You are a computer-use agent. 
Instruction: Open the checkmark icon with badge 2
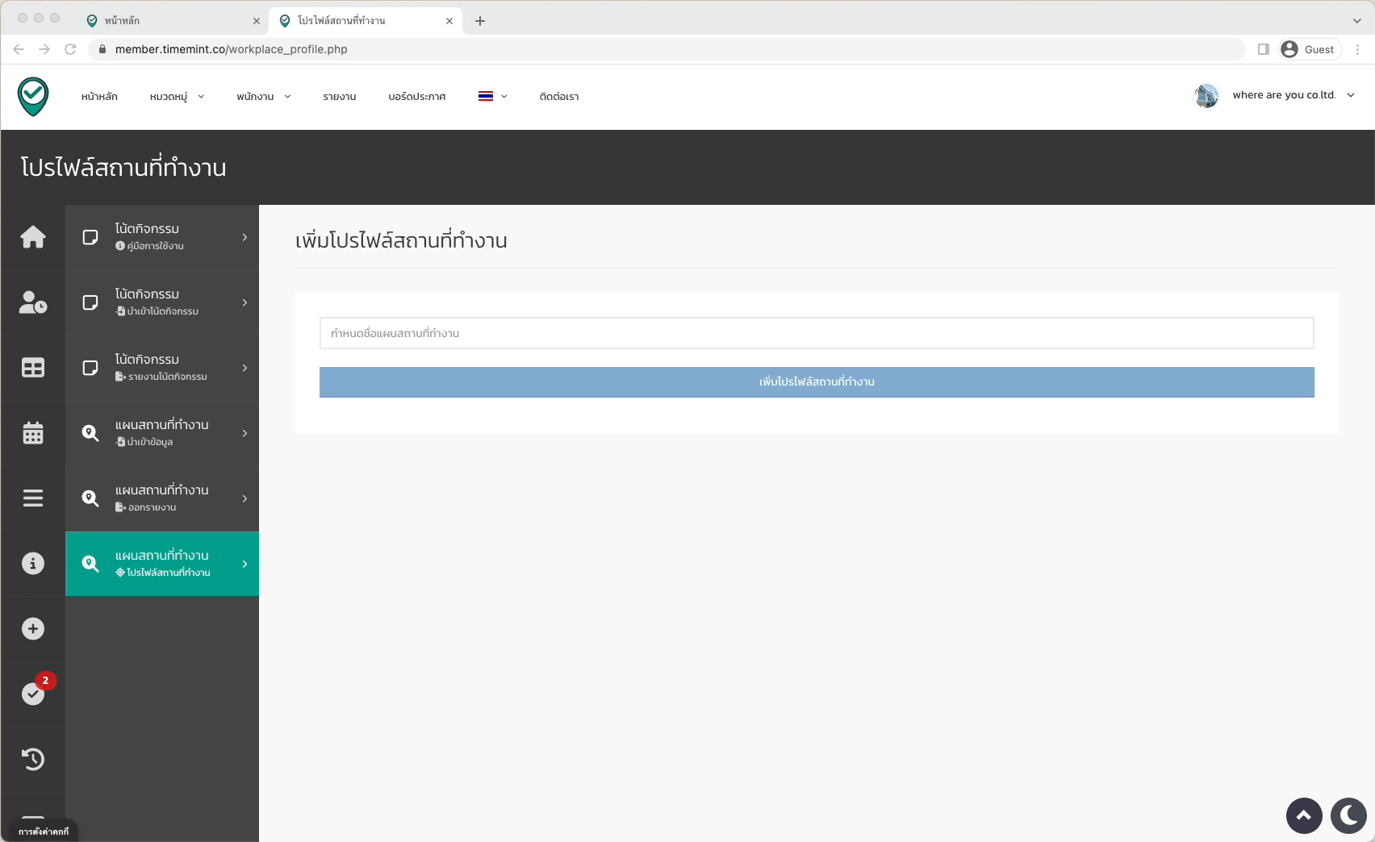(33, 694)
